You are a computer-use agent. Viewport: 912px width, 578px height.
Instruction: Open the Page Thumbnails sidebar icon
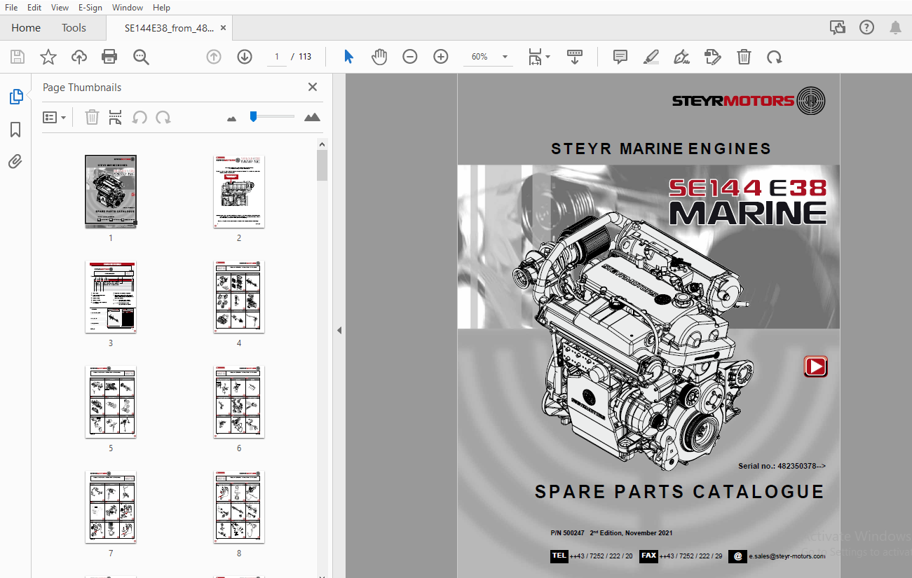tap(16, 97)
